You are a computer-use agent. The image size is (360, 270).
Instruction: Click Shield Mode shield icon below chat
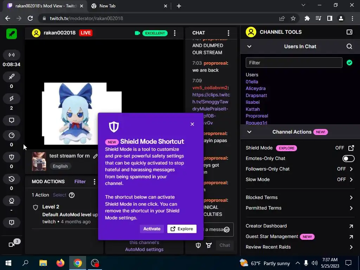(198, 245)
